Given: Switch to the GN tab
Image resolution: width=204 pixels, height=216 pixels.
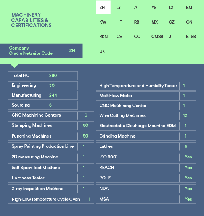Looking at the screenshot, I should click(x=191, y=22).
